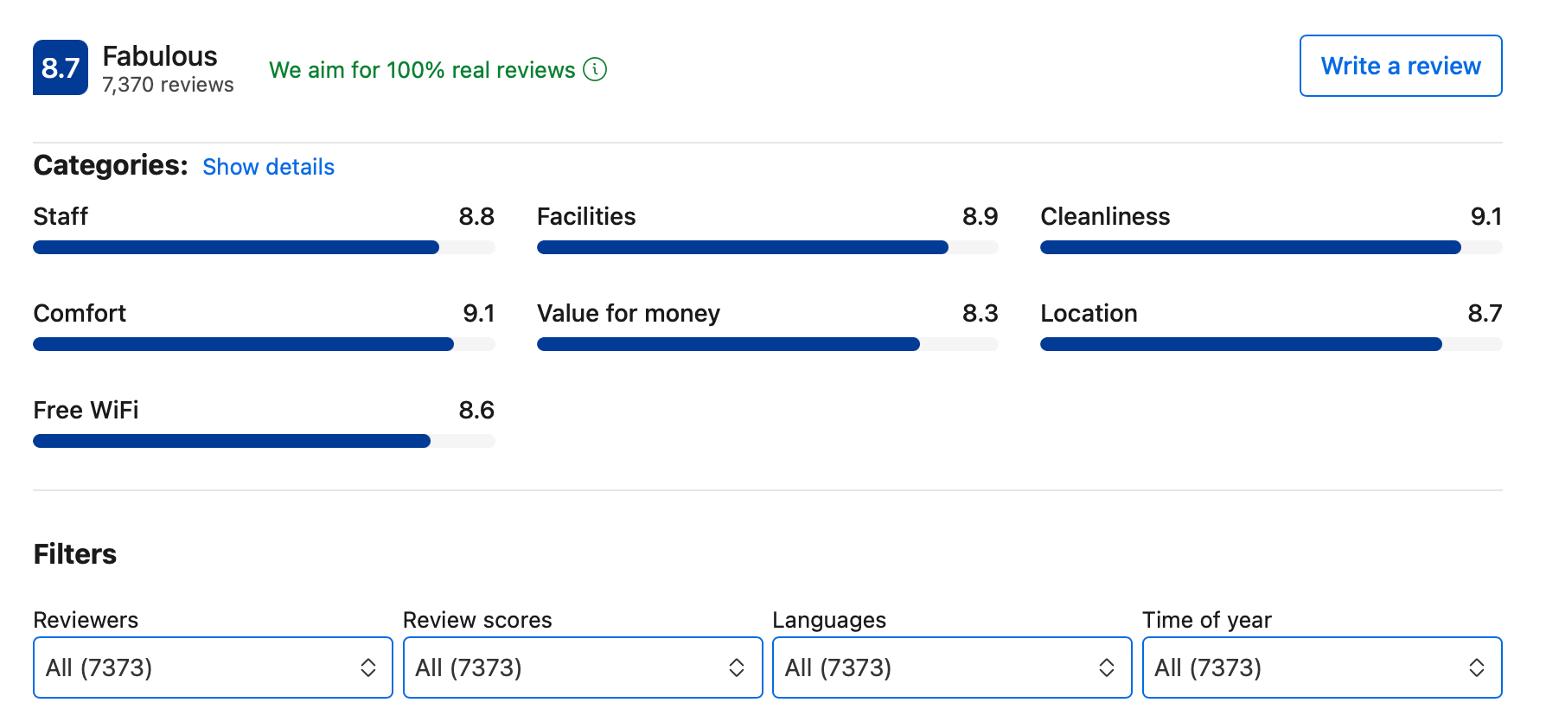
Task: Click the Facilities category label
Action: pyautogui.click(x=586, y=216)
